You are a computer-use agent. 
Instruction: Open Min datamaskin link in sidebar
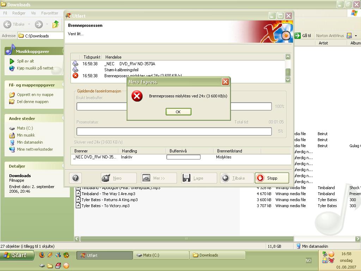click(30, 142)
